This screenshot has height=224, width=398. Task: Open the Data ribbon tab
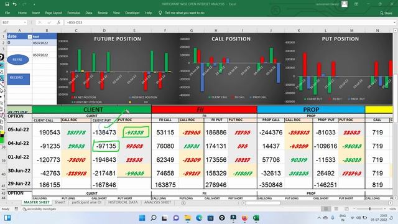click(x=89, y=12)
